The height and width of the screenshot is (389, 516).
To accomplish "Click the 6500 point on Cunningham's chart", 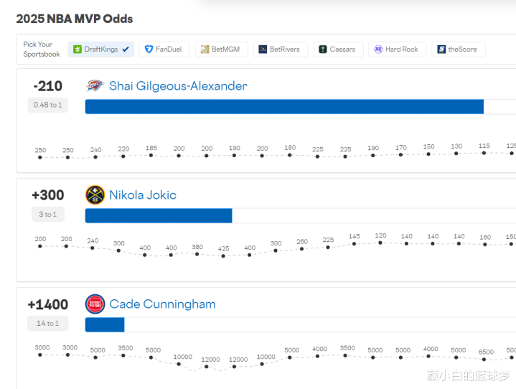I will [486, 361].
